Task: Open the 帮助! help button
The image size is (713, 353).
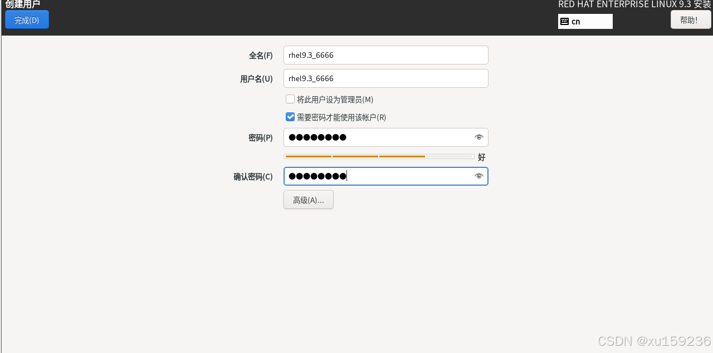Action: [x=691, y=19]
